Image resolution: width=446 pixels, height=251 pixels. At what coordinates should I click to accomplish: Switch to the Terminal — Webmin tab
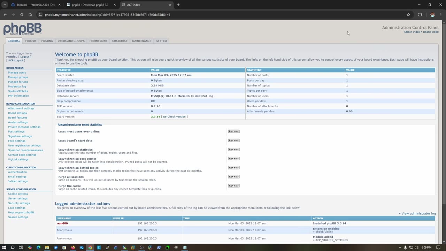pyautogui.click(x=35, y=5)
